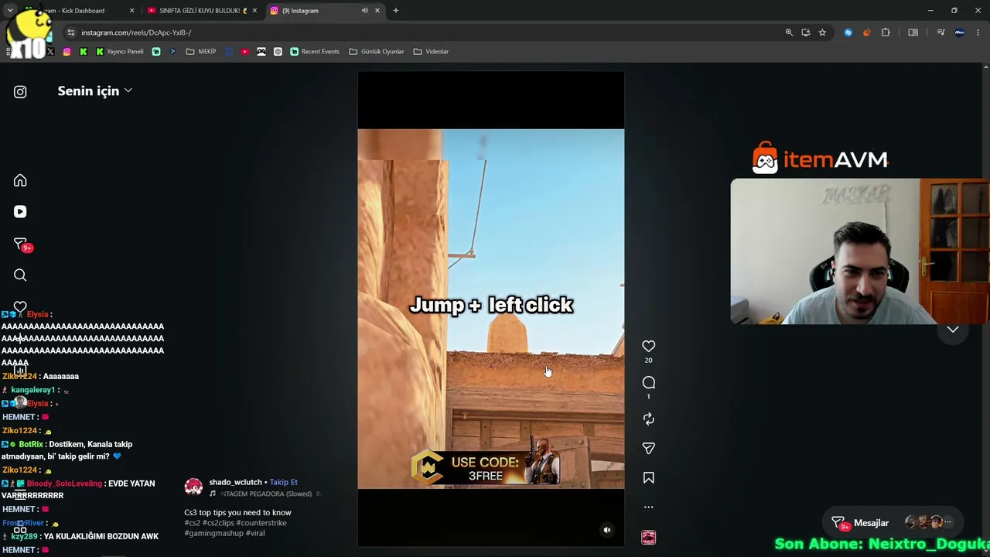
Task: Open the Reels icon in sidebar
Action: [x=20, y=212]
